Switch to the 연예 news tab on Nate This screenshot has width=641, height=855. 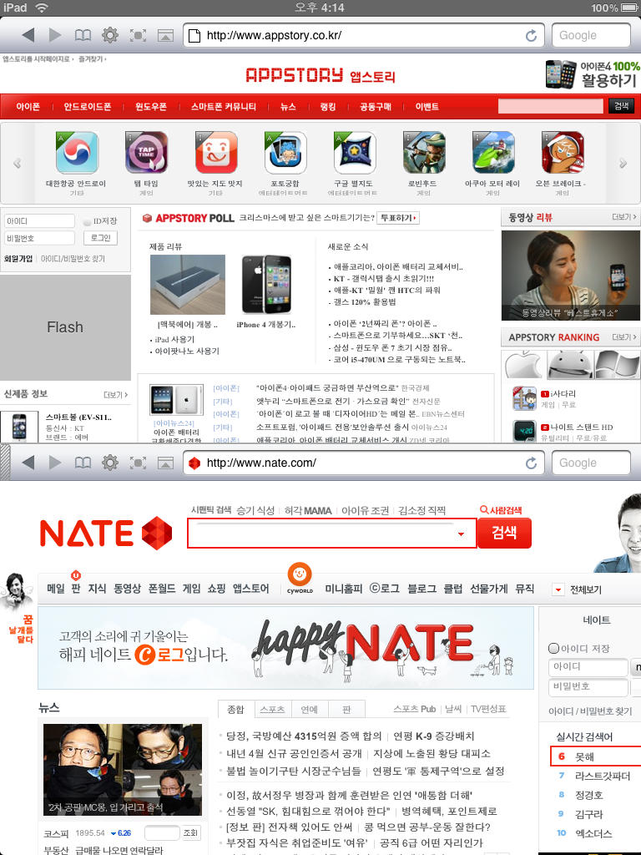pyautogui.click(x=309, y=710)
